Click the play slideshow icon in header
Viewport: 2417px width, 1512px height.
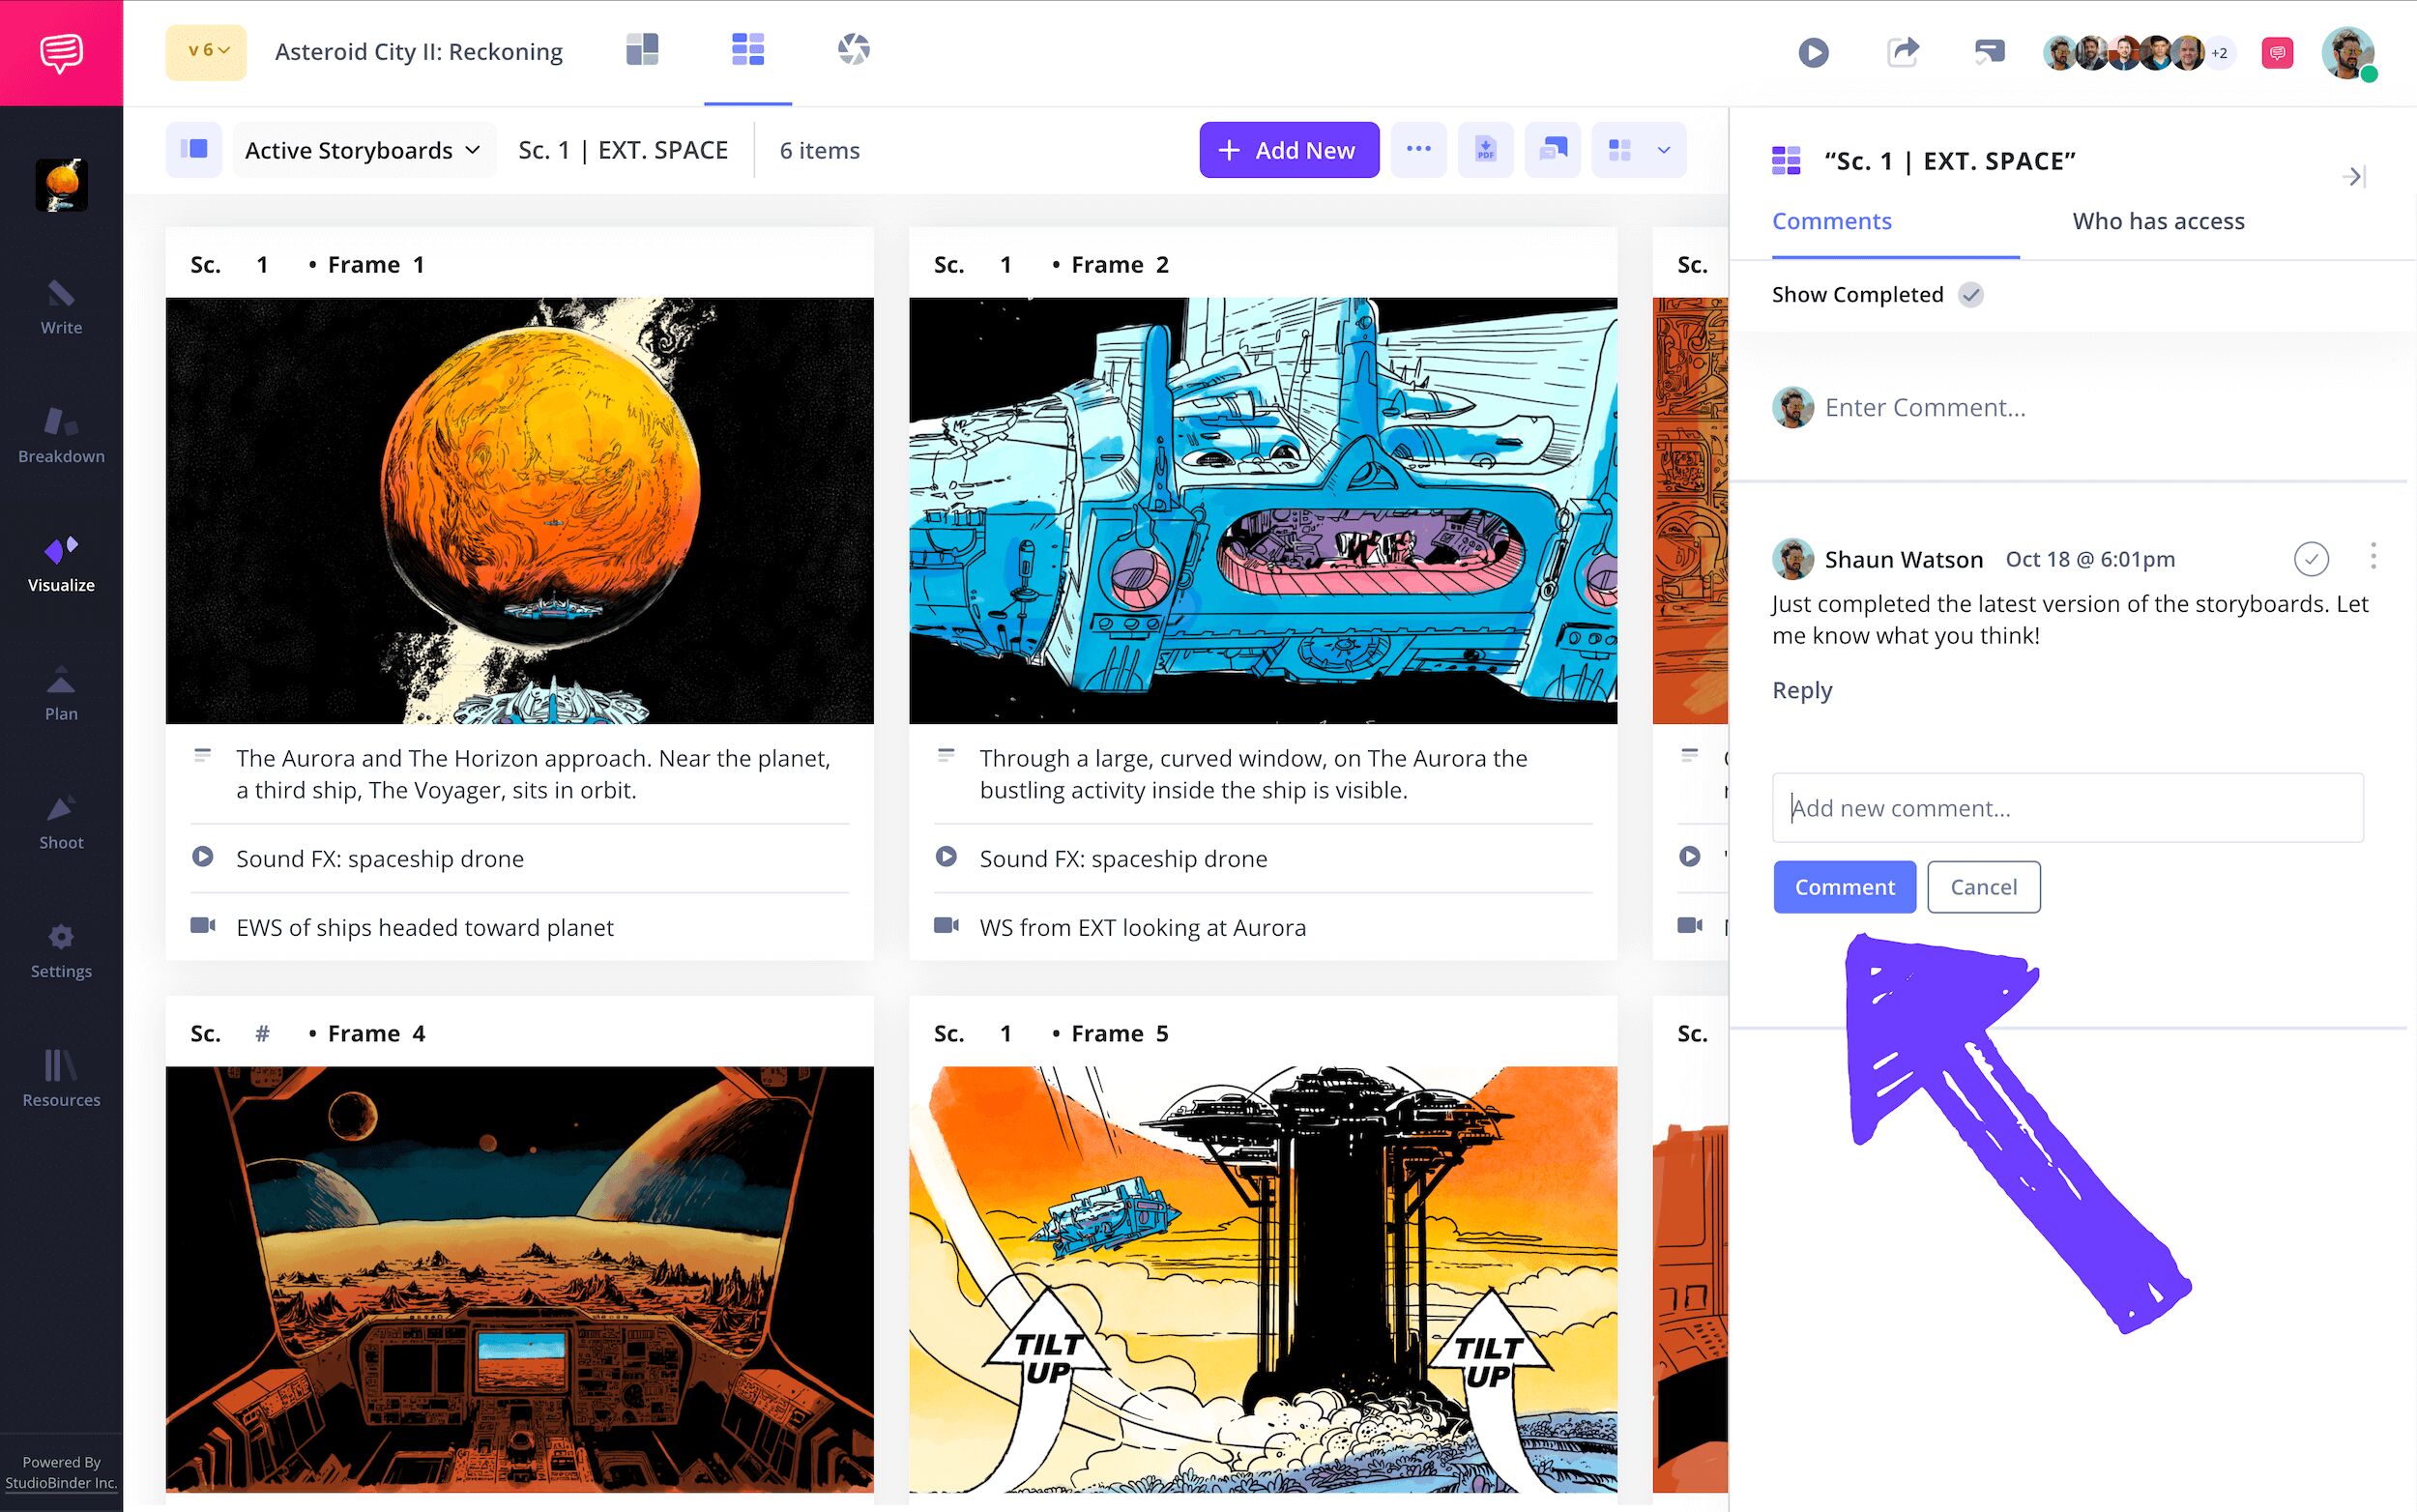pos(1813,52)
